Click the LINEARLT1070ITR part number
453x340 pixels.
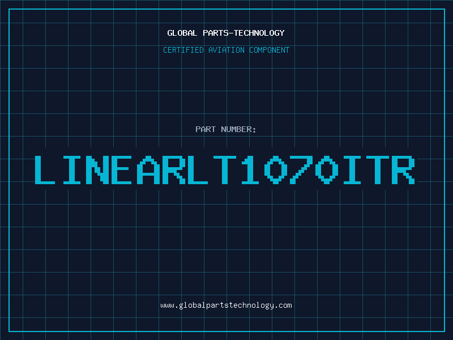tap(225, 170)
